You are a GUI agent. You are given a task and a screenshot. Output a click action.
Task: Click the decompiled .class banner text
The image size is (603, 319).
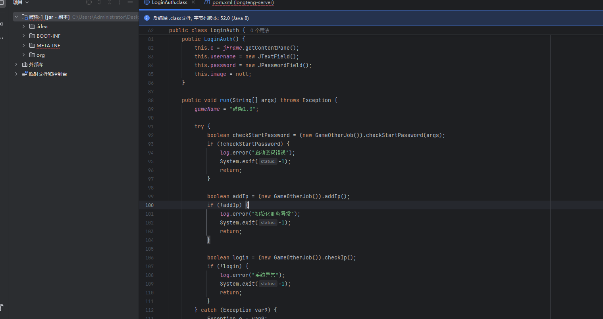(x=201, y=18)
